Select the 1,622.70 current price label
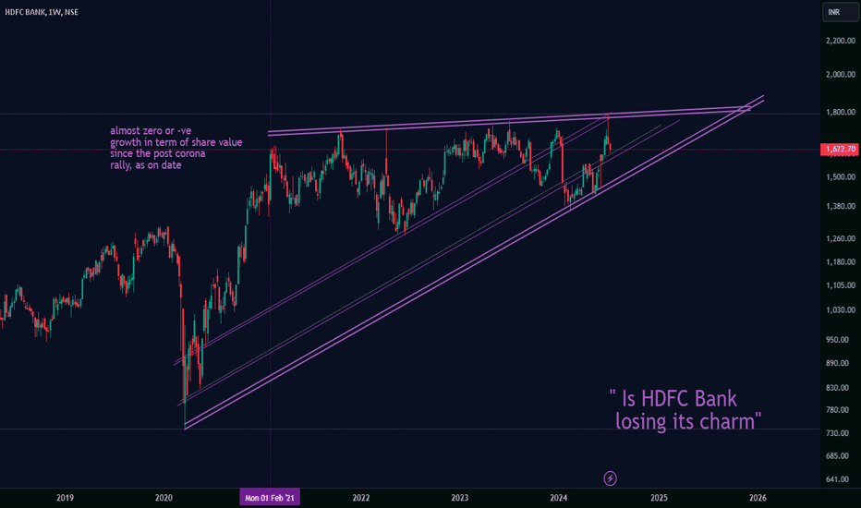 [840, 149]
